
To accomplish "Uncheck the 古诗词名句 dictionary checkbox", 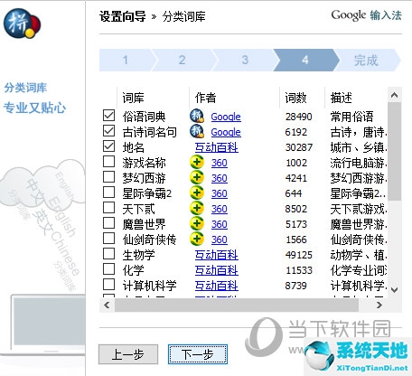I will tap(108, 130).
